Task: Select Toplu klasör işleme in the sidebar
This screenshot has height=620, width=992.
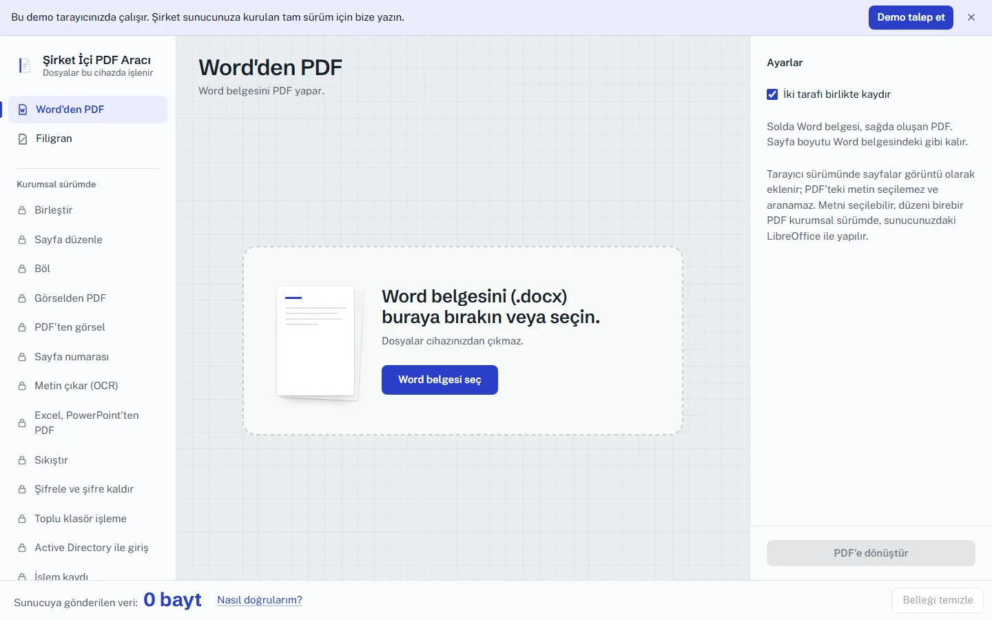Action: coord(87,519)
